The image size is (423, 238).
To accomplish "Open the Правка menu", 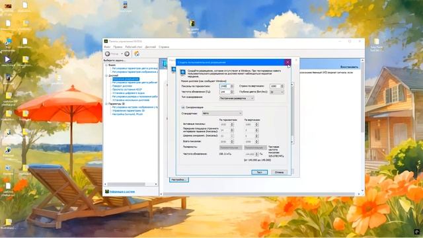I will coord(118,47).
